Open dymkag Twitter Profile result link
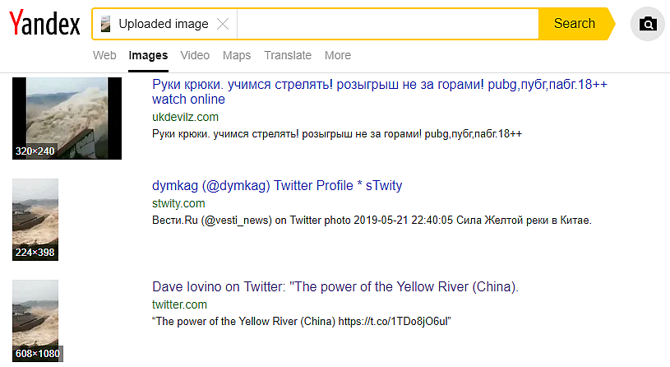670x367 pixels. point(277,186)
